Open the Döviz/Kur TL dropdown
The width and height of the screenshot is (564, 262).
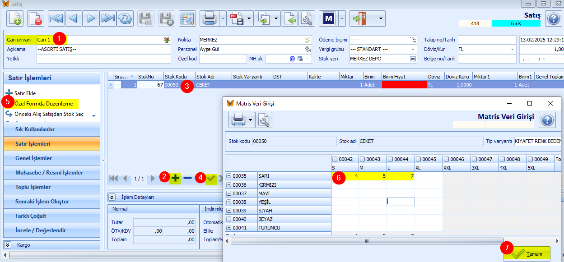(513, 49)
